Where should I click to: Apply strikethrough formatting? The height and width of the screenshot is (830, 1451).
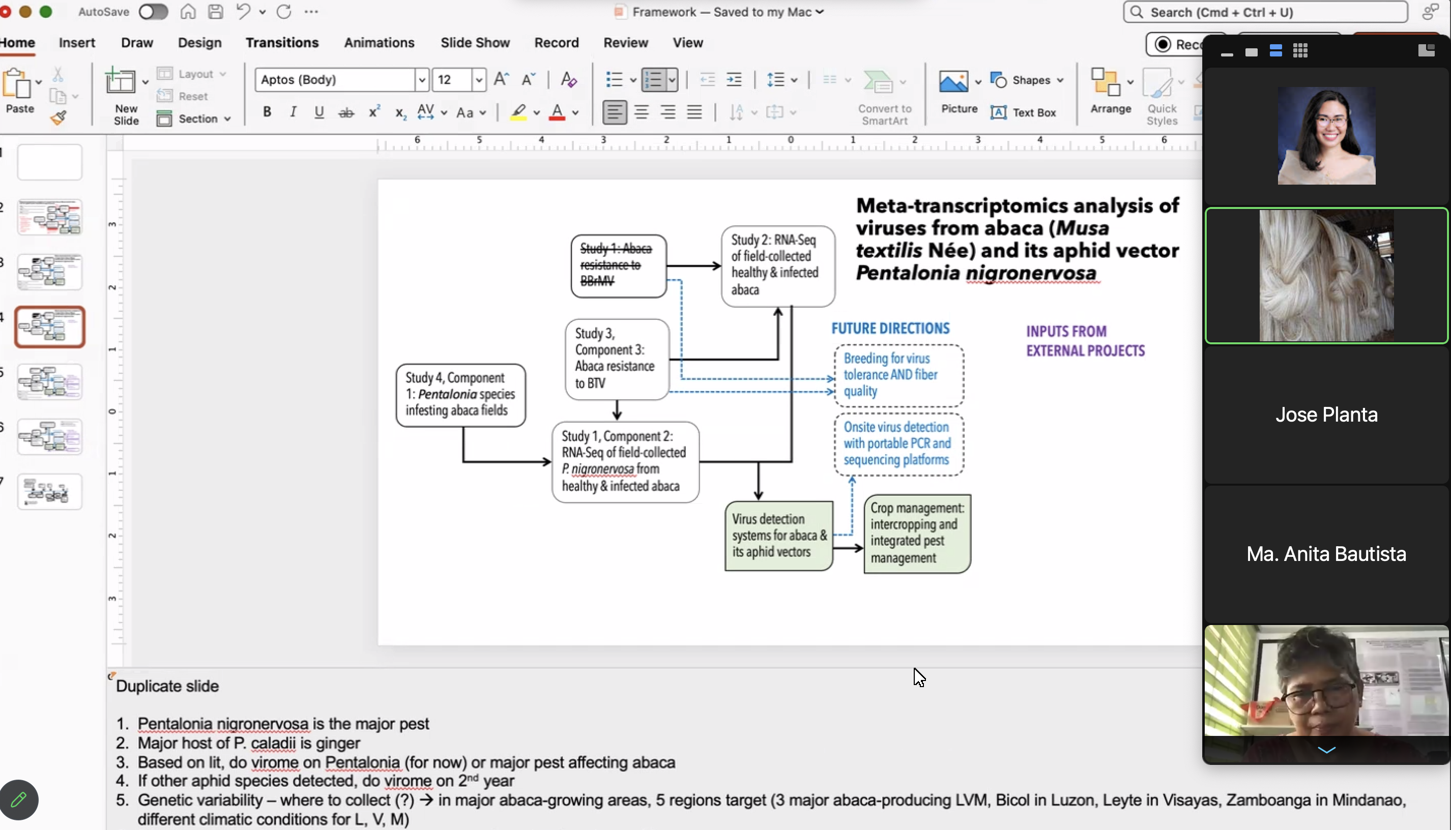tap(346, 112)
